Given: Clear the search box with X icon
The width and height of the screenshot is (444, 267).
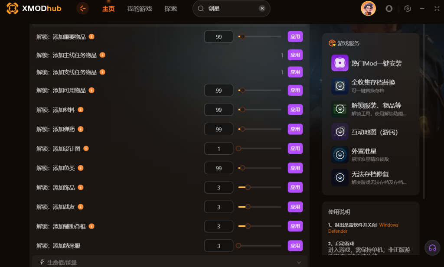Looking at the screenshot, I should [262, 9].
